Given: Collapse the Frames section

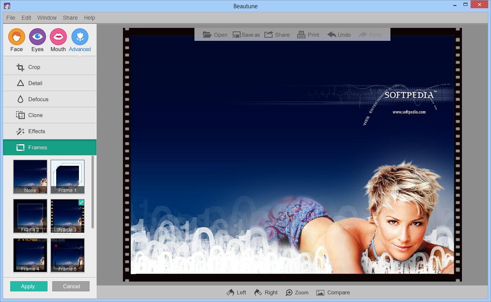Looking at the screenshot, I should point(49,147).
